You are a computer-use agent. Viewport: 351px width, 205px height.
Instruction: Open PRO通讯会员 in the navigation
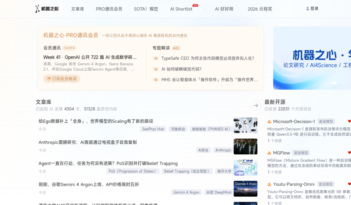pyautogui.click(x=109, y=9)
